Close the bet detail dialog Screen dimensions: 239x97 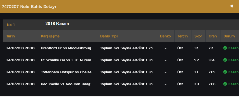coord(232,6)
